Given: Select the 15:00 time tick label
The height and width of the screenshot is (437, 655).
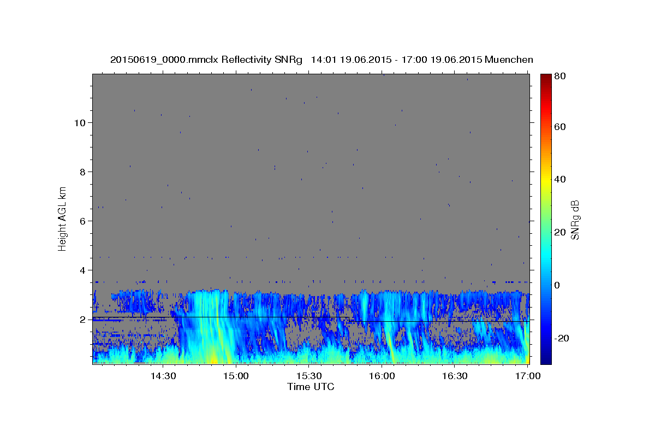Looking at the screenshot, I should point(236,376).
